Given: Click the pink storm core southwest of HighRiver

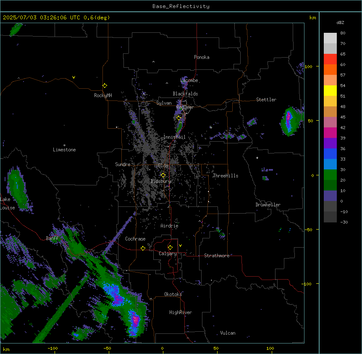Looking at the screenshot, I should click(x=136, y=320).
